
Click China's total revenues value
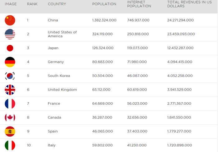[180, 20]
